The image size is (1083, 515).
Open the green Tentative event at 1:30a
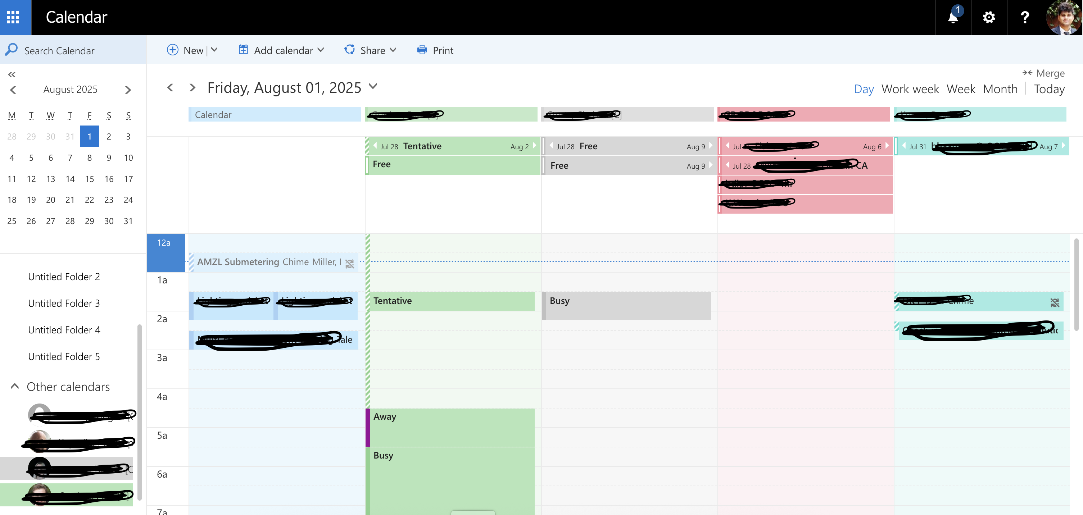click(x=450, y=301)
